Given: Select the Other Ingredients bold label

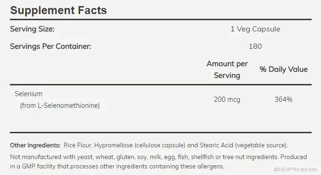Looking at the screenshot, I should click(35, 145).
